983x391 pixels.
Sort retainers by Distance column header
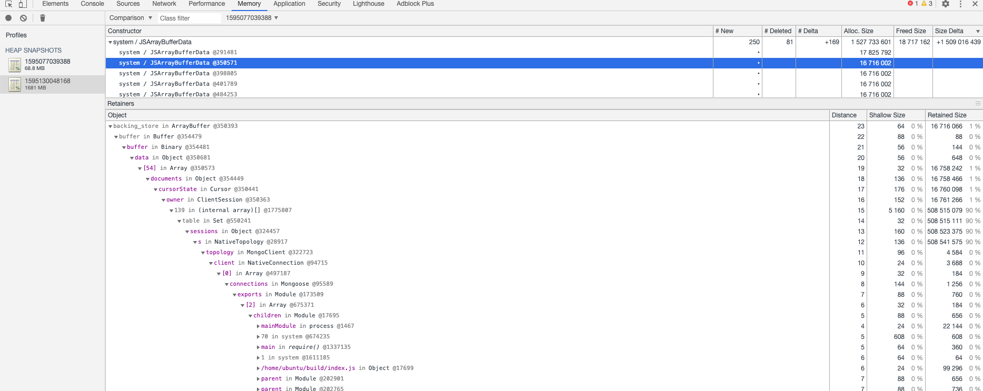pyautogui.click(x=848, y=115)
